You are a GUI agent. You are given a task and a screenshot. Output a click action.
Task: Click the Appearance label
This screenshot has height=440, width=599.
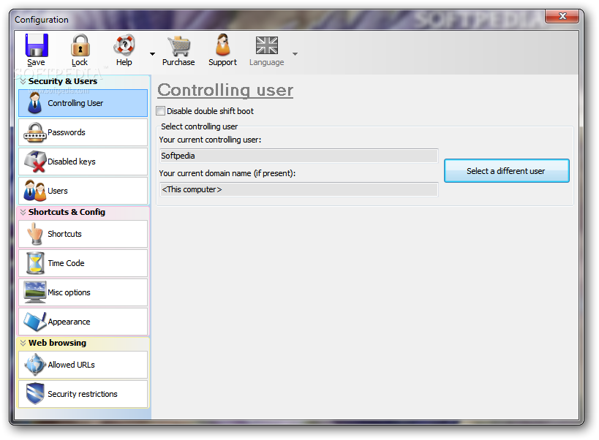69,322
